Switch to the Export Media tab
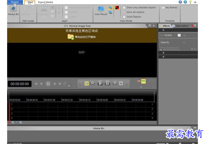Viewport: 206px width, 144px height. pyautogui.click(x=45, y=2)
